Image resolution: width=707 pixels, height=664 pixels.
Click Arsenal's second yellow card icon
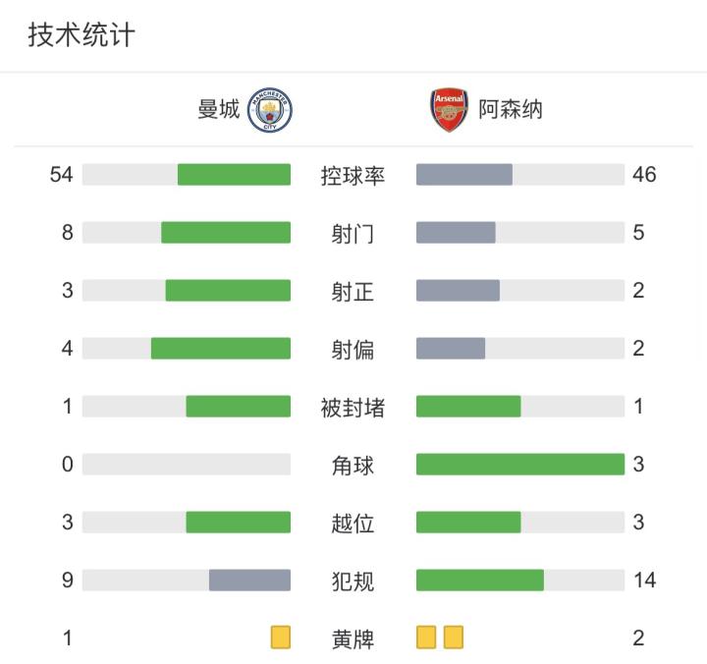[x=453, y=637]
